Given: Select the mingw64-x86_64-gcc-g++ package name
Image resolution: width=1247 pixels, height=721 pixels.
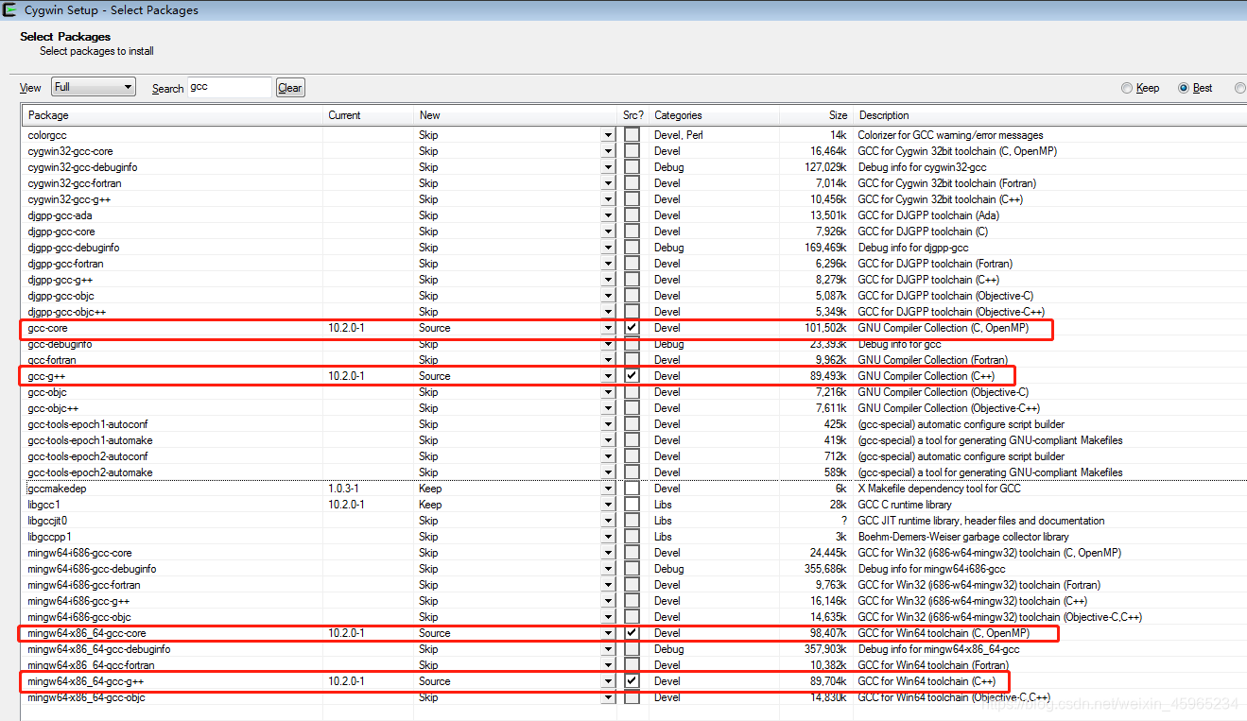Looking at the screenshot, I should click(86, 681).
